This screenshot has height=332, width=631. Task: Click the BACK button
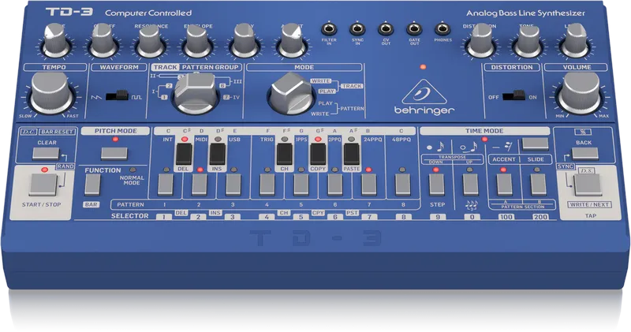point(584,154)
